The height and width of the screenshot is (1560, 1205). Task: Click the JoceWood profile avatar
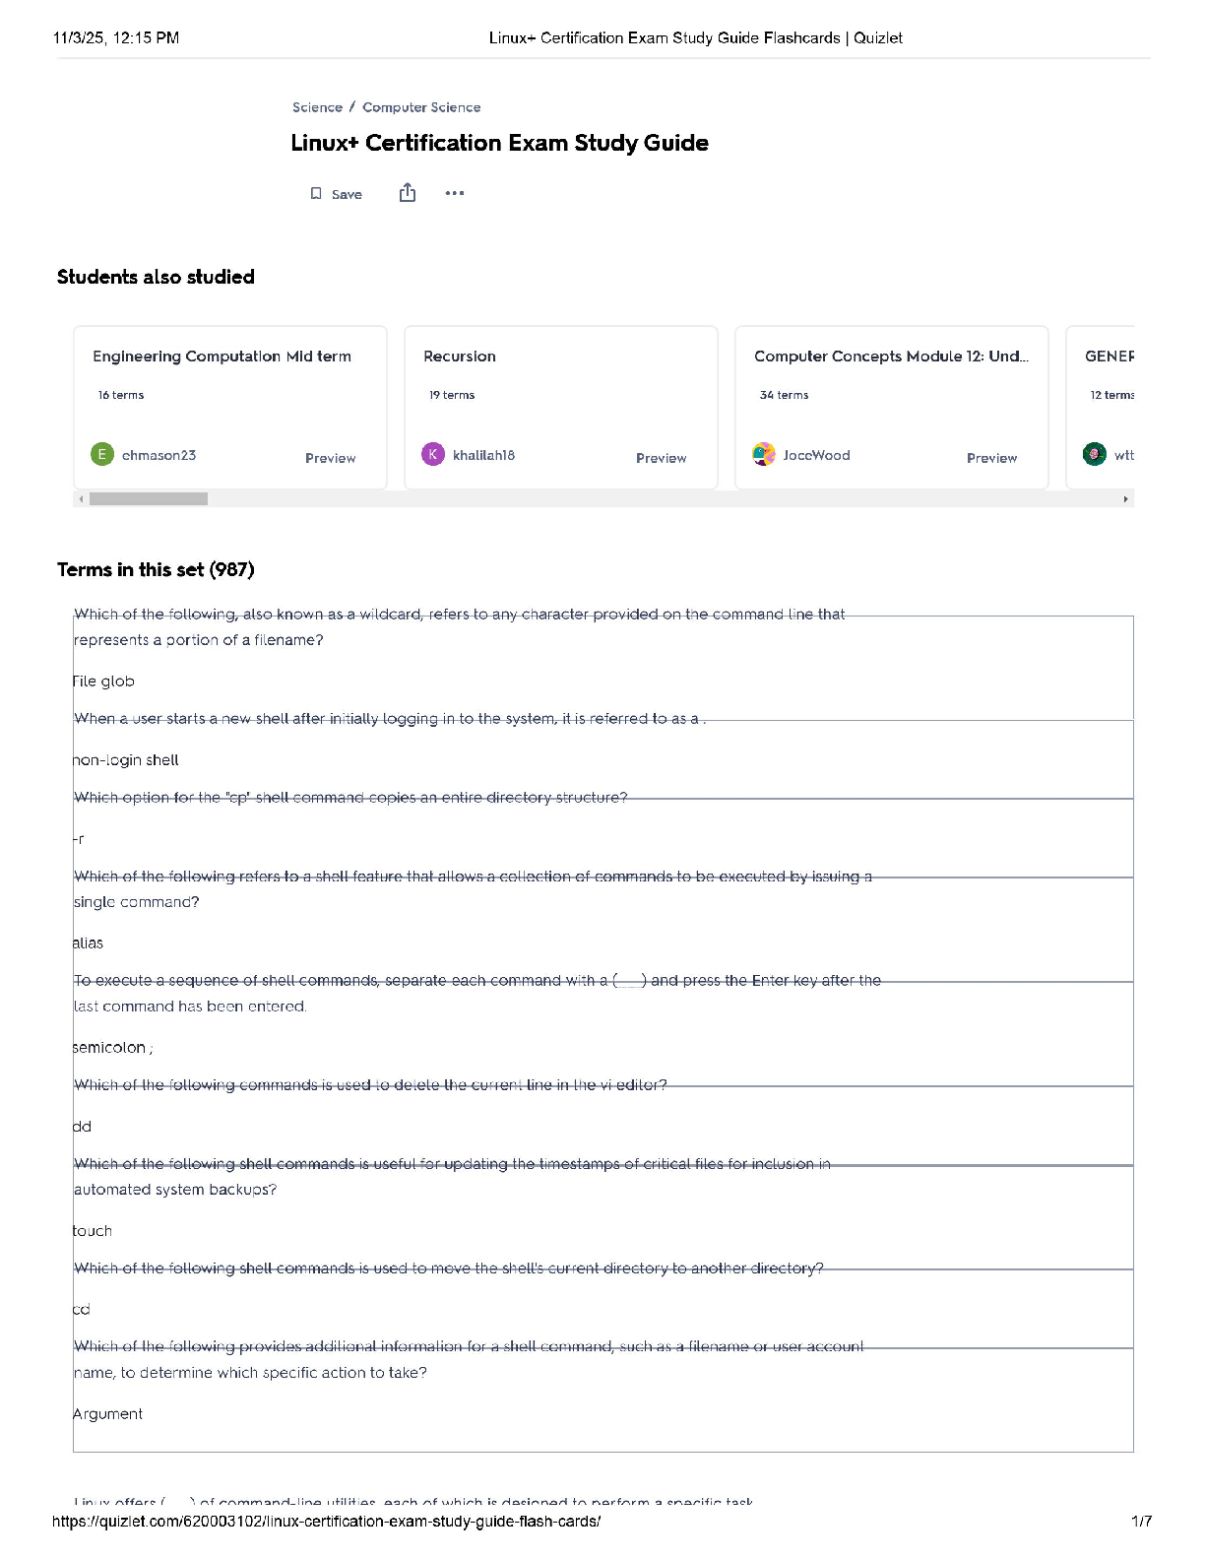tap(764, 454)
